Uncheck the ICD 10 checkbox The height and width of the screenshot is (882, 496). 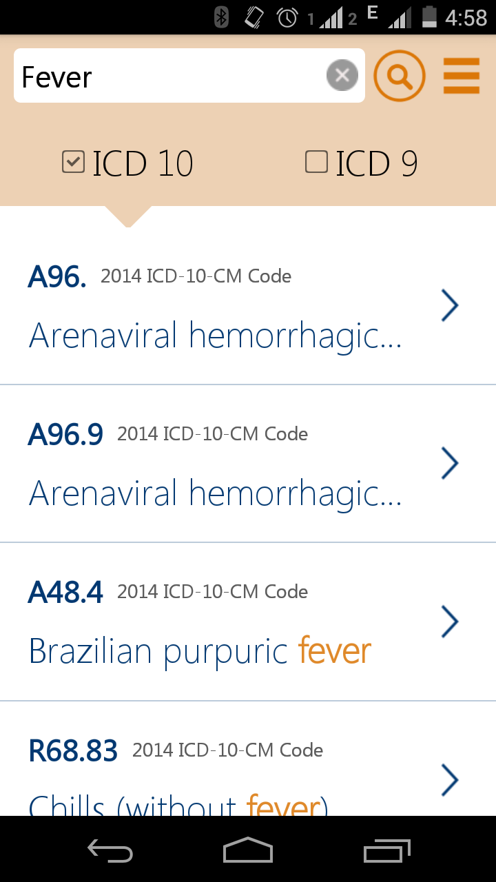pos(73,161)
